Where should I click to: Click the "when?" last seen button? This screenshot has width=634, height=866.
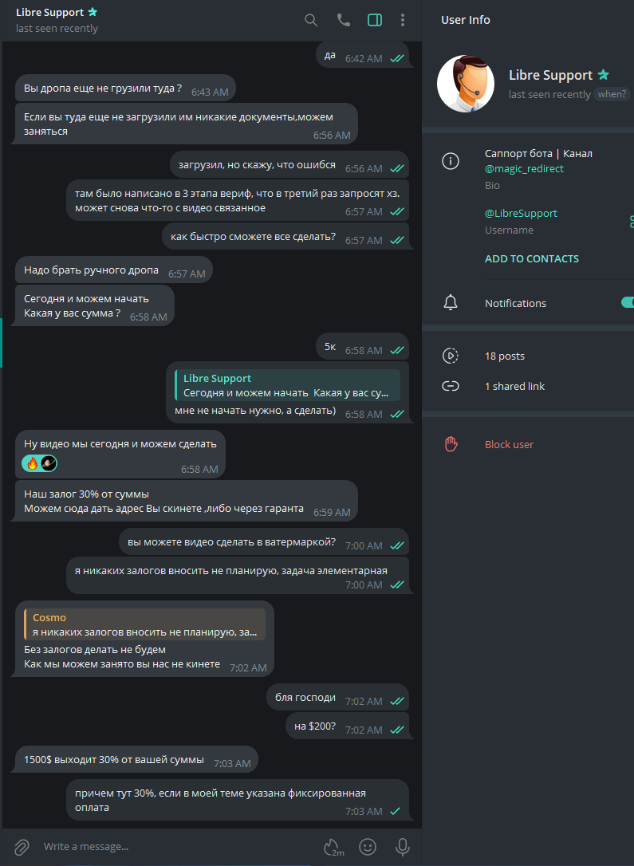[x=612, y=94]
